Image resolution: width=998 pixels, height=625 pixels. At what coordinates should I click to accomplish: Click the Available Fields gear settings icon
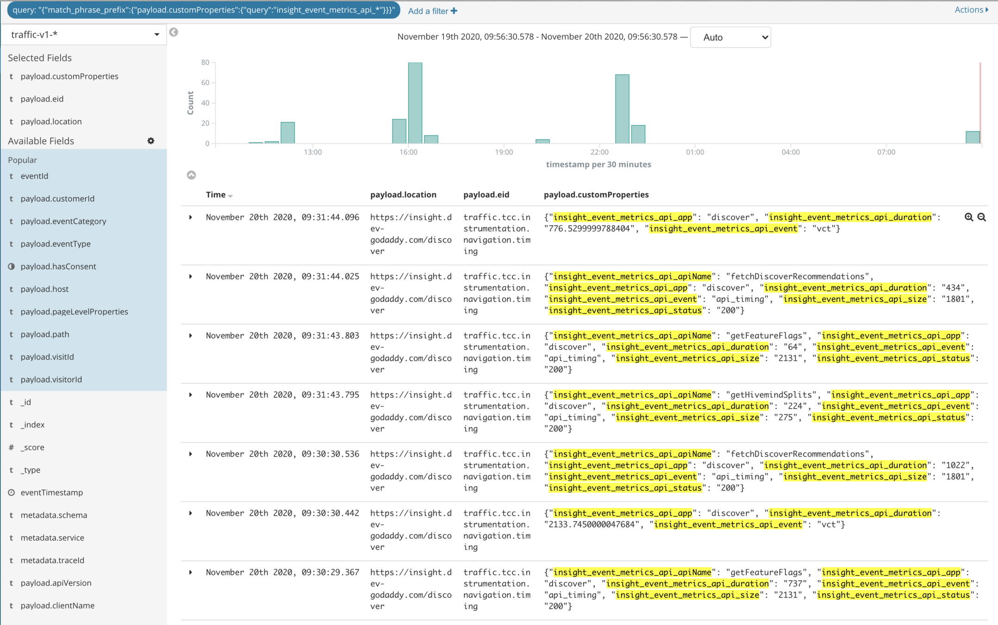(x=151, y=141)
